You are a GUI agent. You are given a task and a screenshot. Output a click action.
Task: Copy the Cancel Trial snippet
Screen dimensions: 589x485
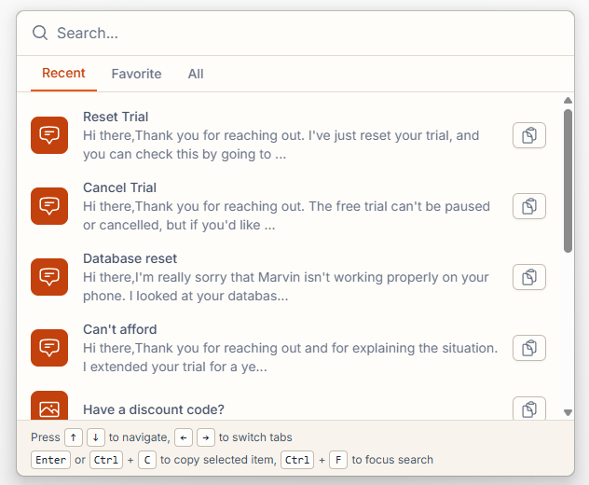click(x=529, y=206)
